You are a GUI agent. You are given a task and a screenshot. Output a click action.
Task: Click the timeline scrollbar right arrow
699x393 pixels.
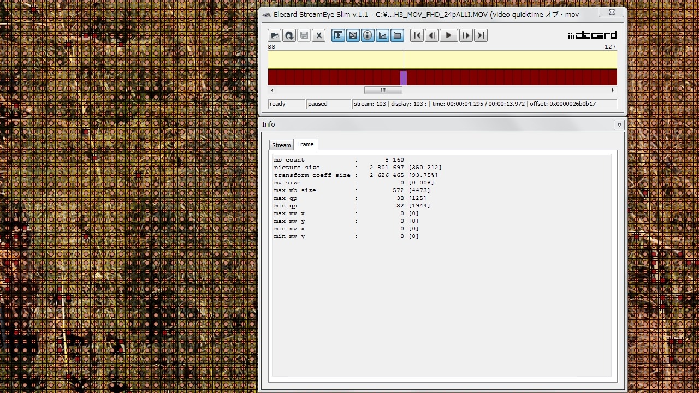click(613, 91)
